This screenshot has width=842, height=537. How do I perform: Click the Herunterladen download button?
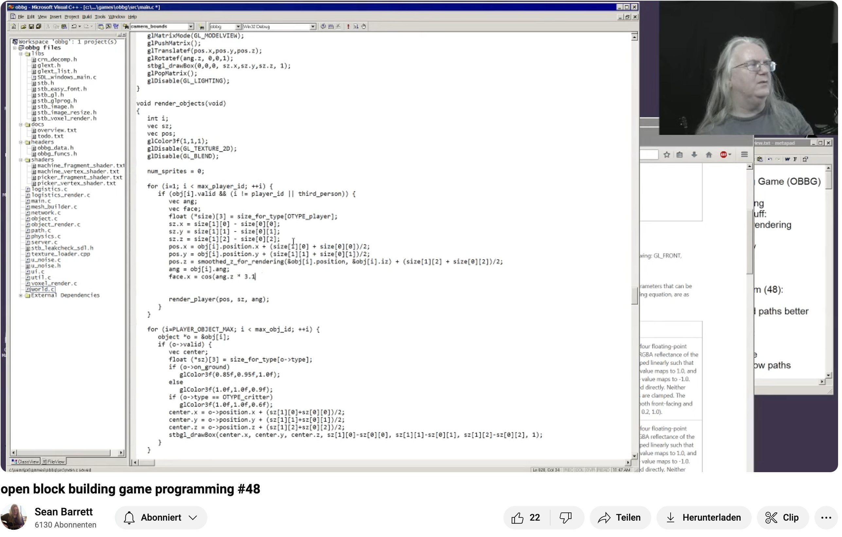pos(705,518)
